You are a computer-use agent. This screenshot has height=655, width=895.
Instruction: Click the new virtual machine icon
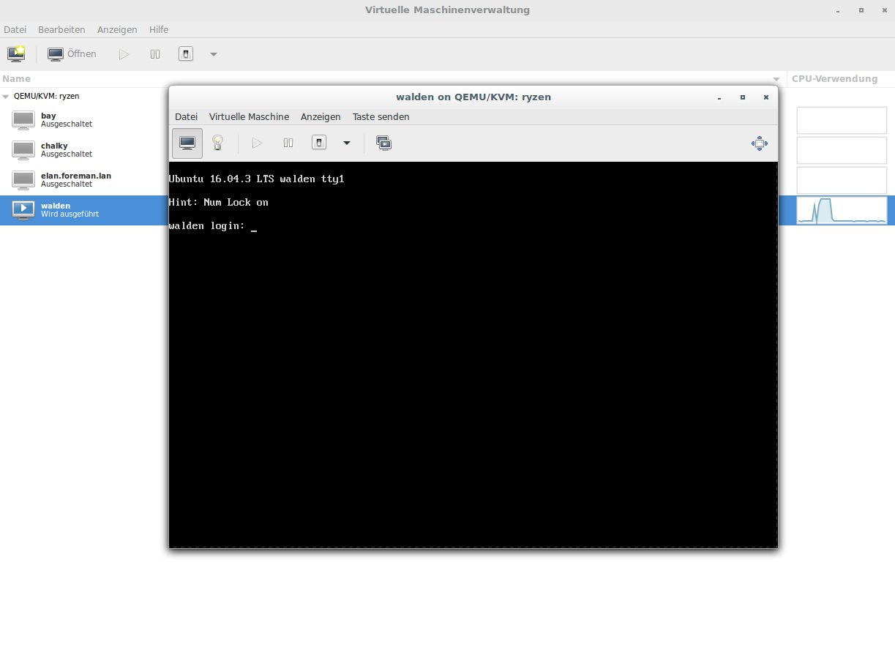[16, 54]
